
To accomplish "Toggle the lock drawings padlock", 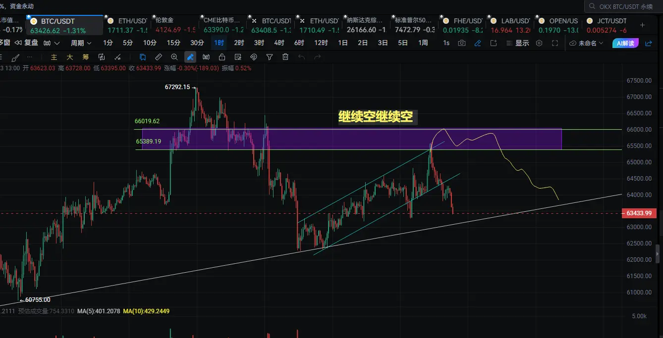I will [x=222, y=57].
